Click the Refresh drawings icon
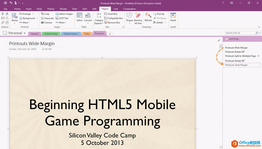Image resolution: width=262 pixels, height=149 pixels. [148, 17]
